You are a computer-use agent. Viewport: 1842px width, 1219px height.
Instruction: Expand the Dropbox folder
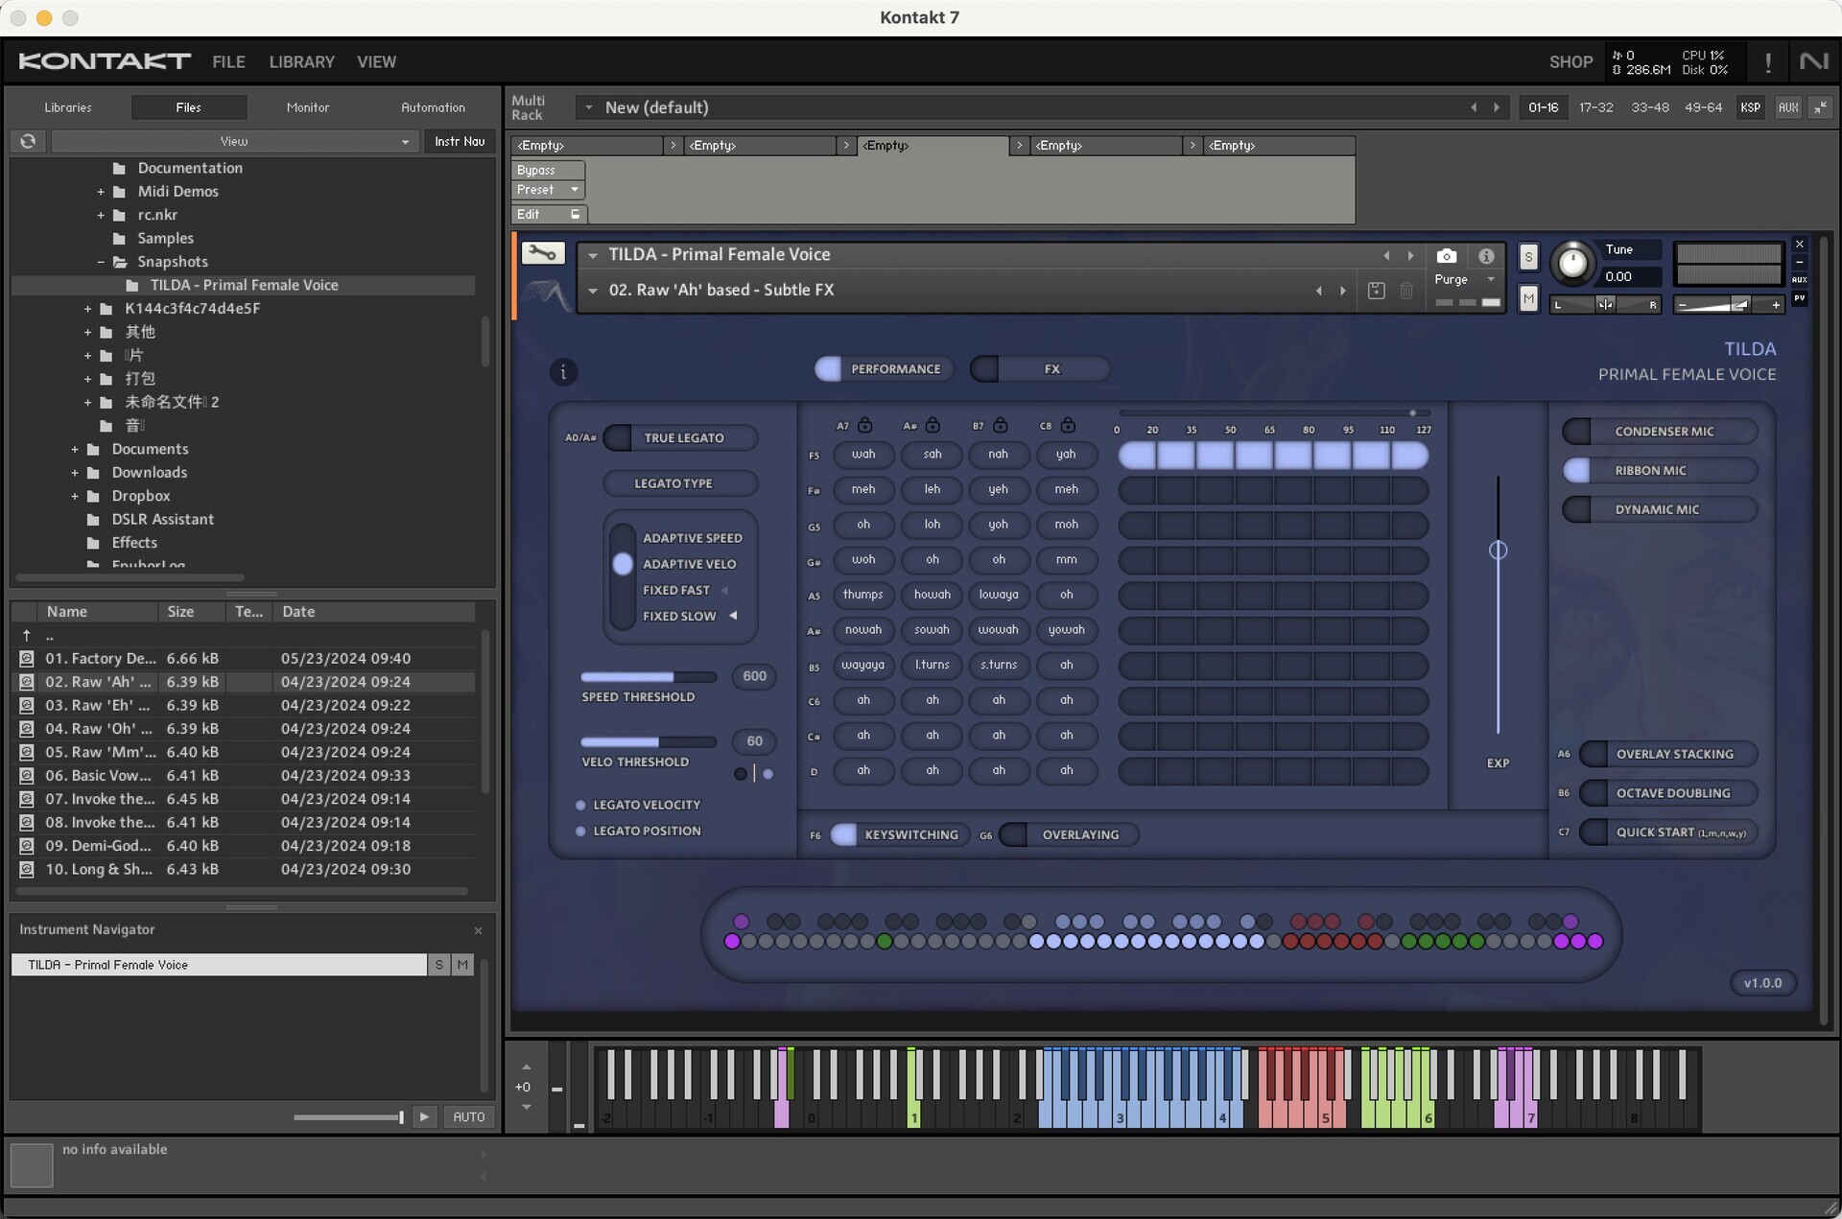(x=75, y=496)
